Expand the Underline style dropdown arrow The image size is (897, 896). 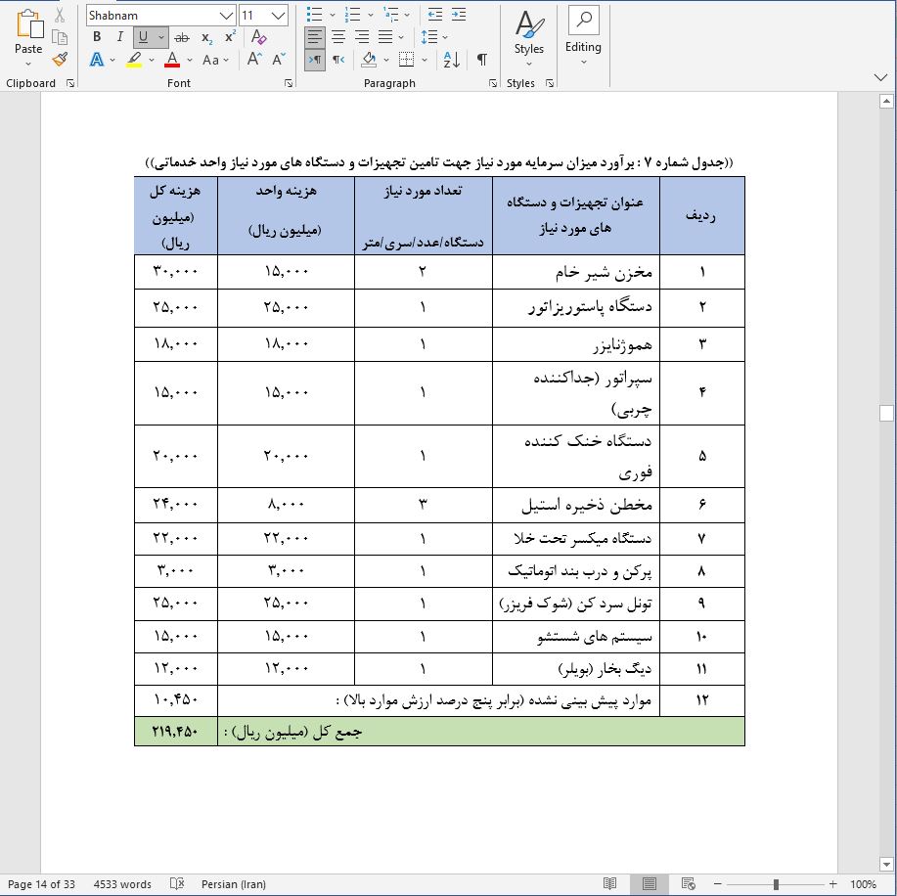[x=159, y=36]
